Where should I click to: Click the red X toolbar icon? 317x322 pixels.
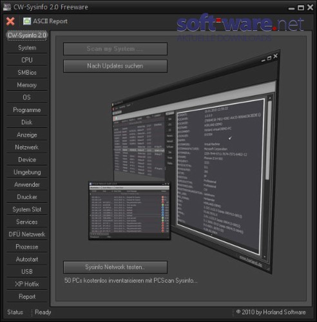coord(10,21)
